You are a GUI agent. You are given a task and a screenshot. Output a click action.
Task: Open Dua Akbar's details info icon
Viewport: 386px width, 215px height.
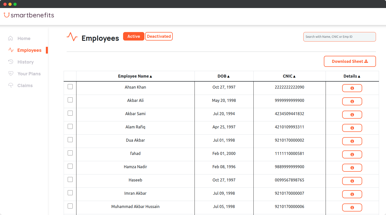point(352,141)
